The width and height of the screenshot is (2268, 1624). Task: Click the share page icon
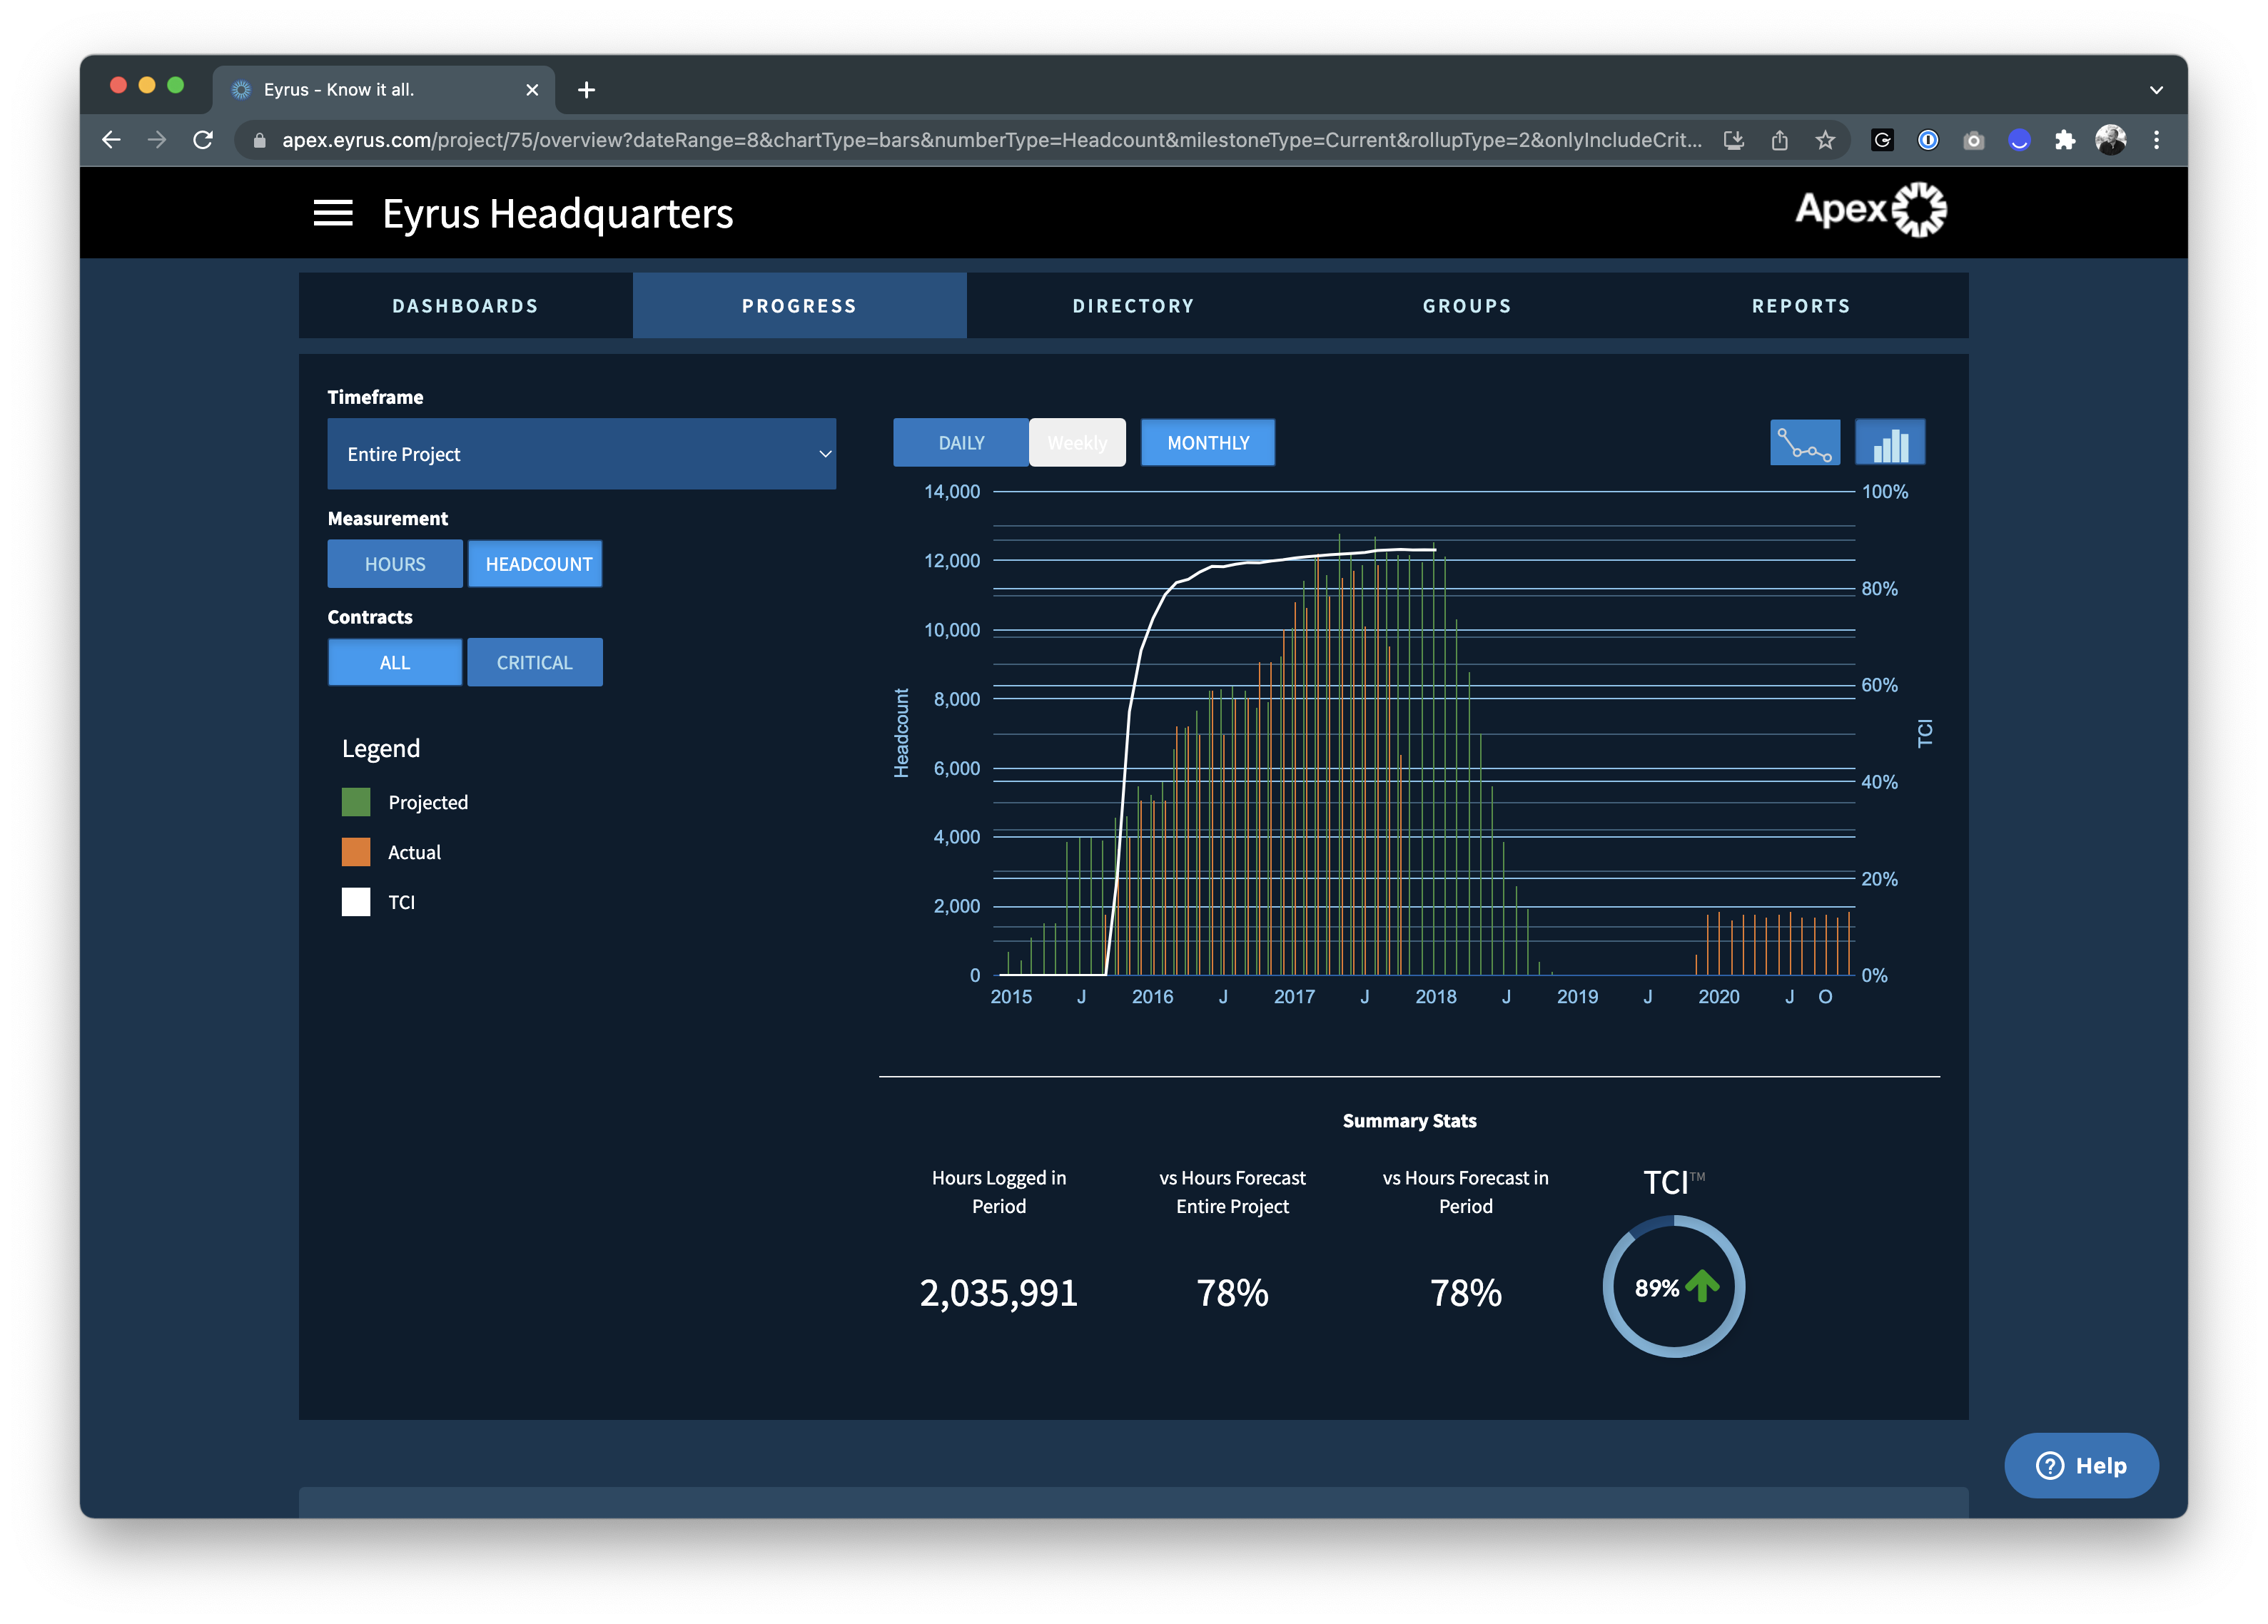pyautogui.click(x=1780, y=140)
